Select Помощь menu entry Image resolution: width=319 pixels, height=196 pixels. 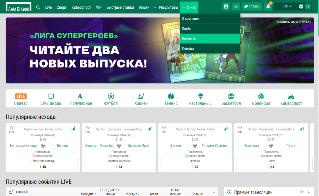click(x=210, y=48)
